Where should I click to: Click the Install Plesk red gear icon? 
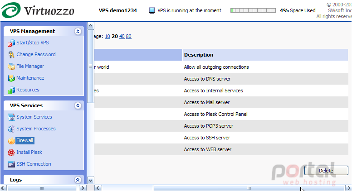click(x=11, y=153)
